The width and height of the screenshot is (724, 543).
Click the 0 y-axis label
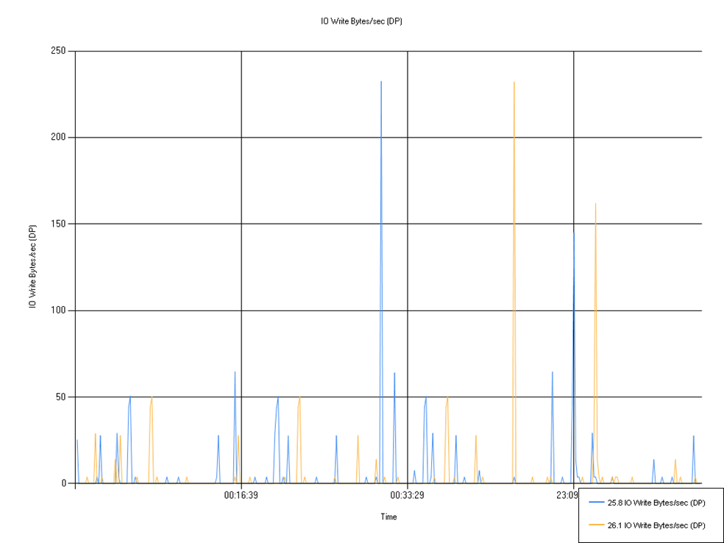pyautogui.click(x=65, y=483)
